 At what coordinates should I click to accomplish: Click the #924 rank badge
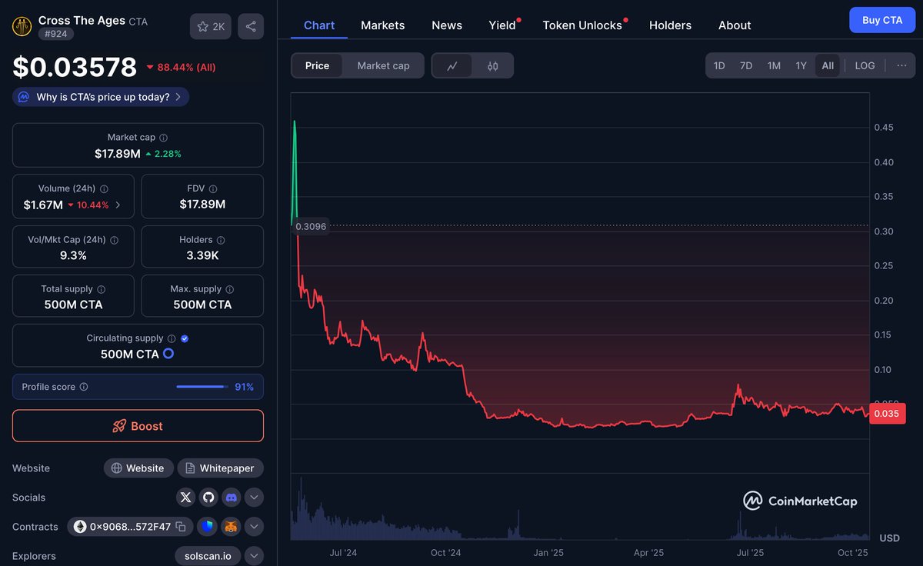point(56,34)
